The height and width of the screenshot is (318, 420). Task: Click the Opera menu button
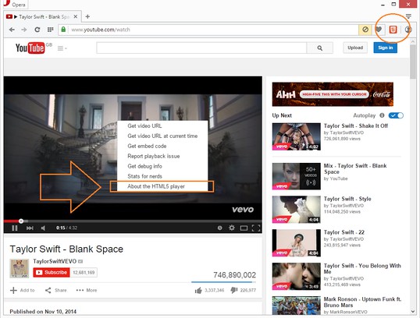coord(16,4)
